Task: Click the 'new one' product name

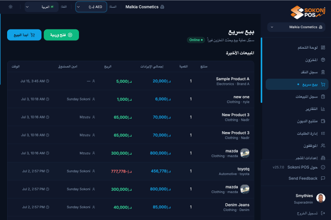Action: coord(241,97)
